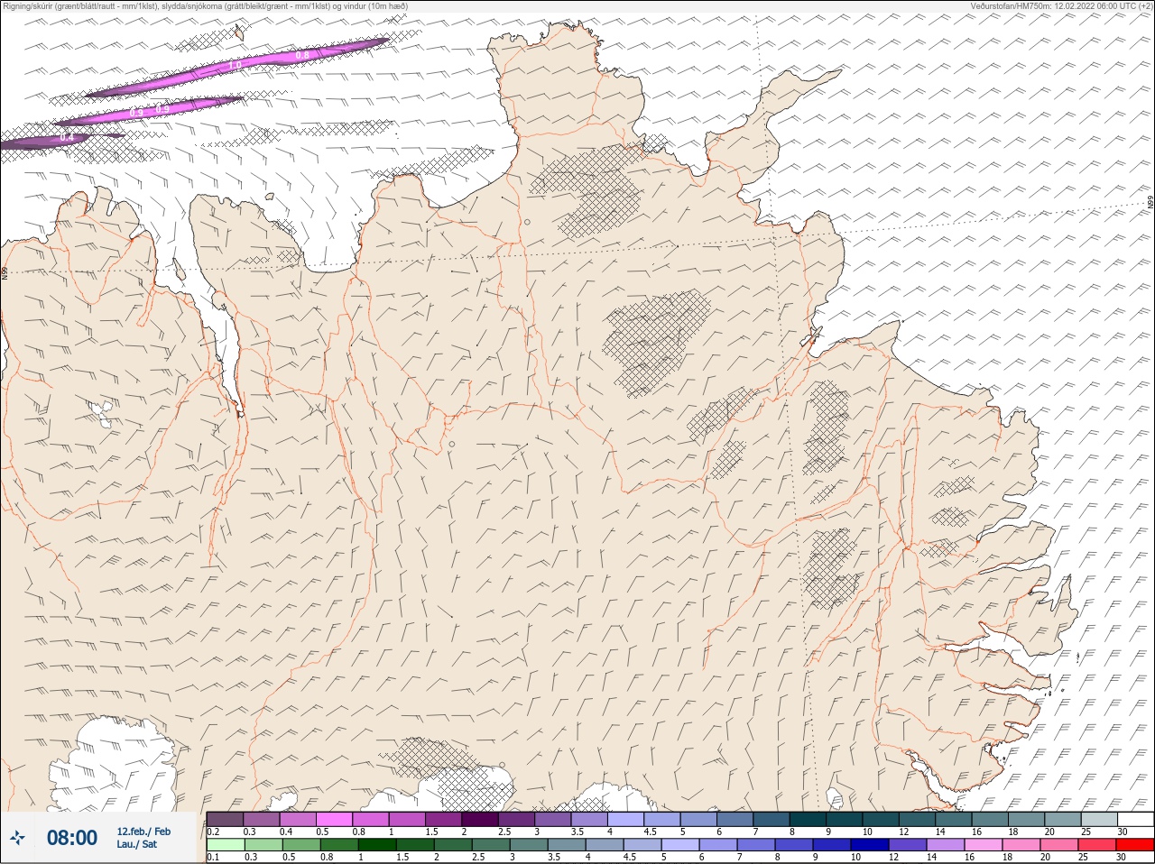This screenshot has height=864, width=1155.
Task: Click the '1.0' precipitation value on the magenta band
Action: click(x=235, y=66)
